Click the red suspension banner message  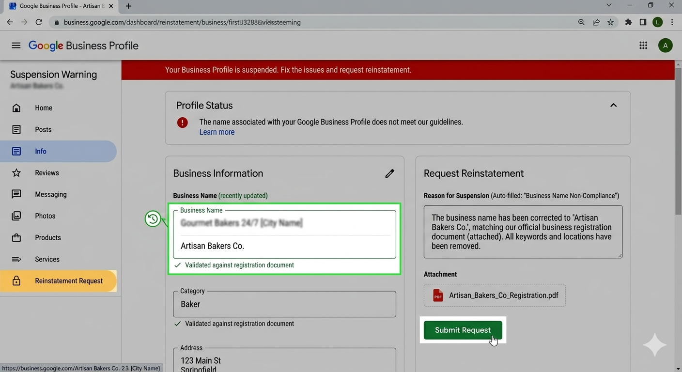click(x=288, y=70)
